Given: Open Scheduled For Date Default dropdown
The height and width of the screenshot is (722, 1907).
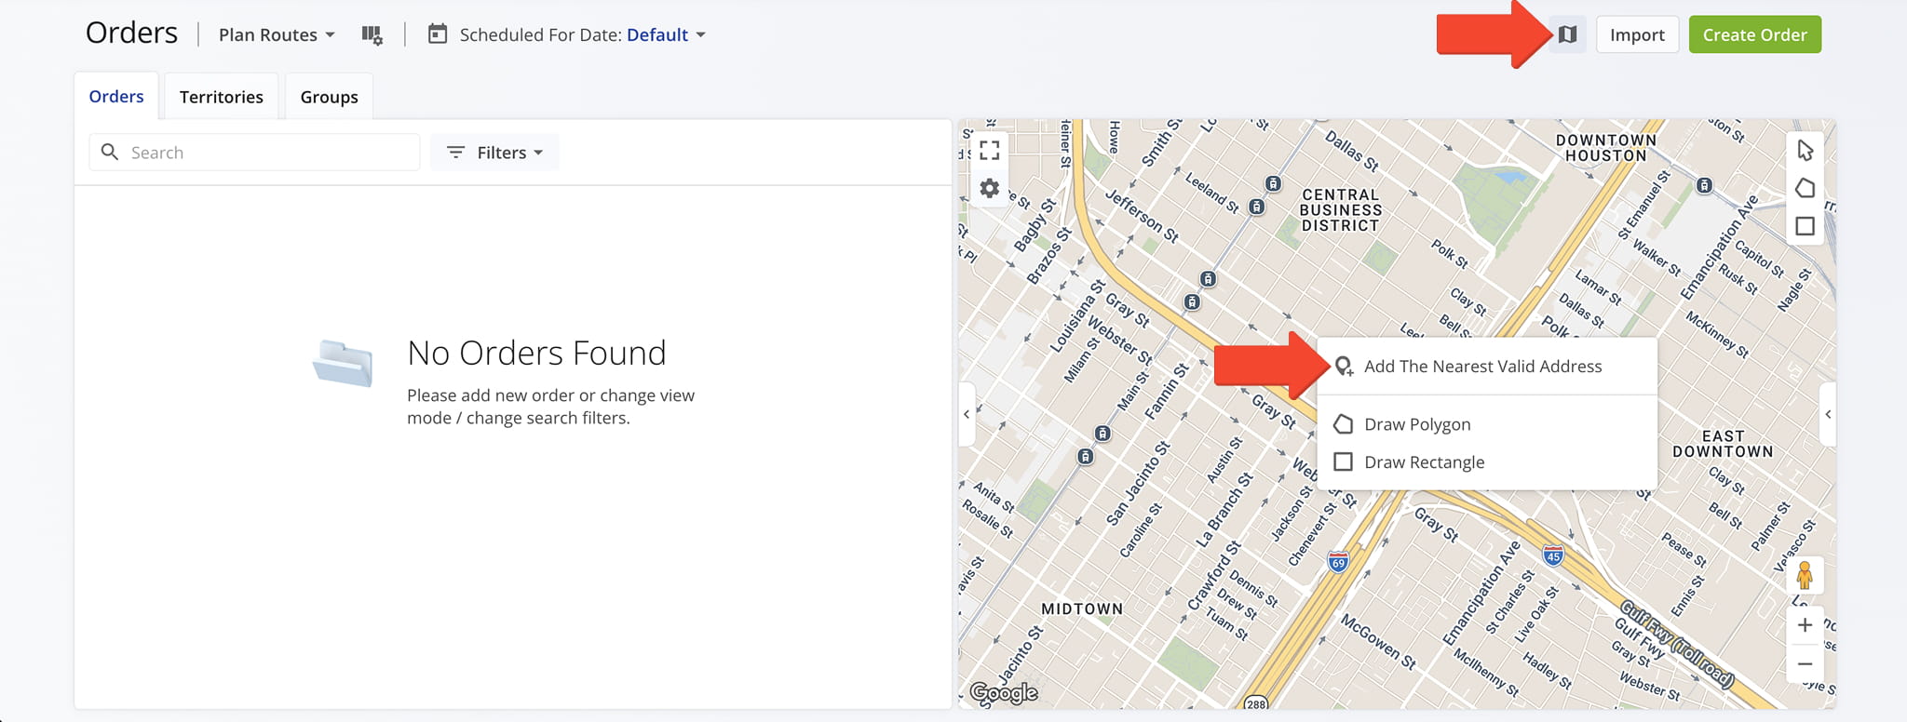Looking at the screenshot, I should coord(666,34).
